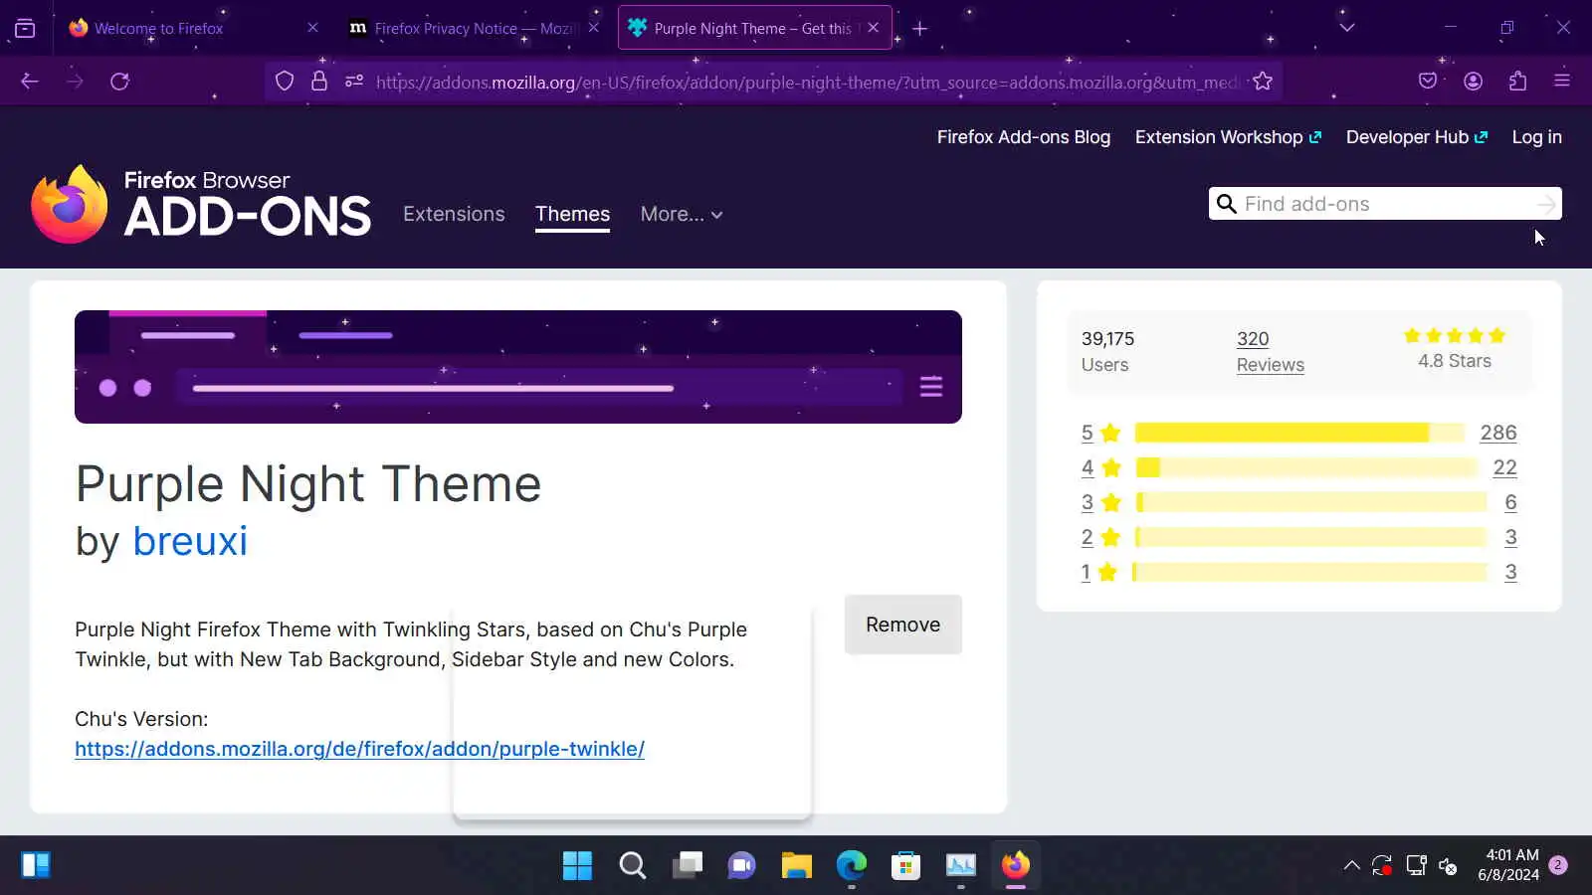
Task: Close the Purple Night Theme tab
Action: 873,28
